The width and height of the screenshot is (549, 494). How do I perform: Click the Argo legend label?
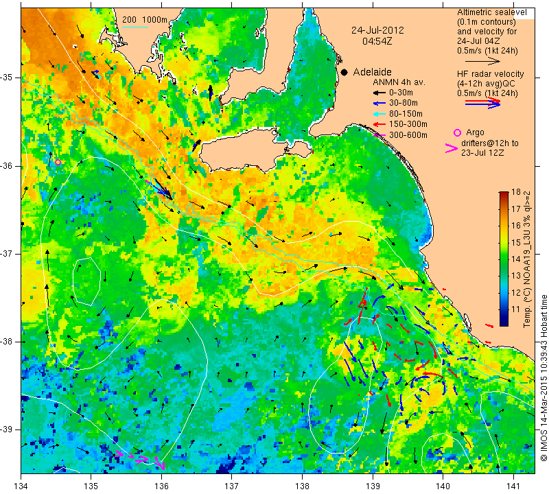[x=475, y=132]
